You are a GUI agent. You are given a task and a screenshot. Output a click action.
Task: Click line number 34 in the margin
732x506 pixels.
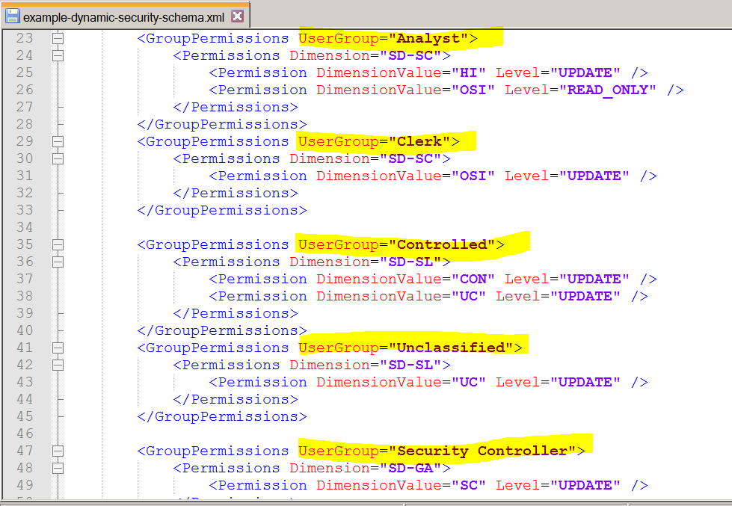[25, 227]
